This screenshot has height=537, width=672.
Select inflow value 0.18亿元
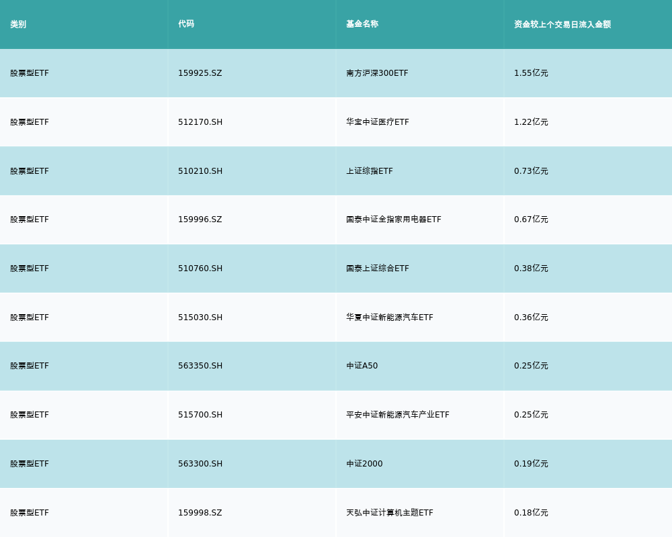pos(531,513)
